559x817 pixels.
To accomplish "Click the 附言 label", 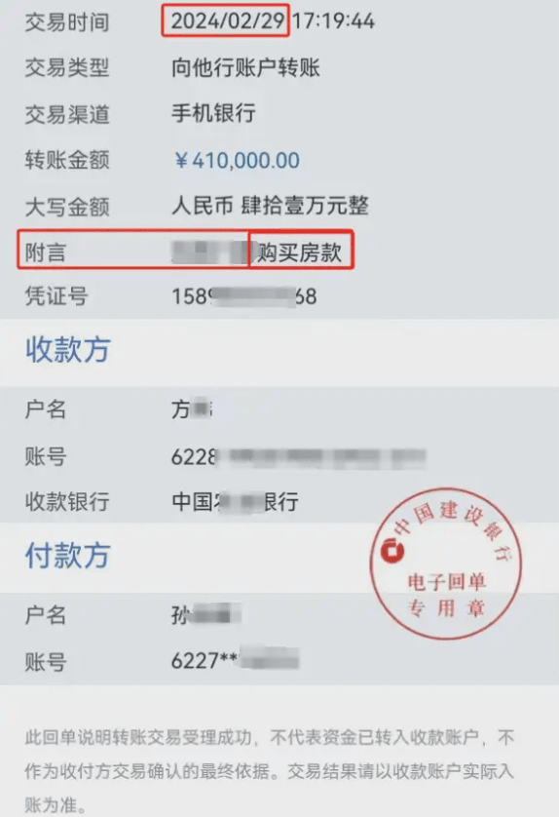I will point(46,253).
